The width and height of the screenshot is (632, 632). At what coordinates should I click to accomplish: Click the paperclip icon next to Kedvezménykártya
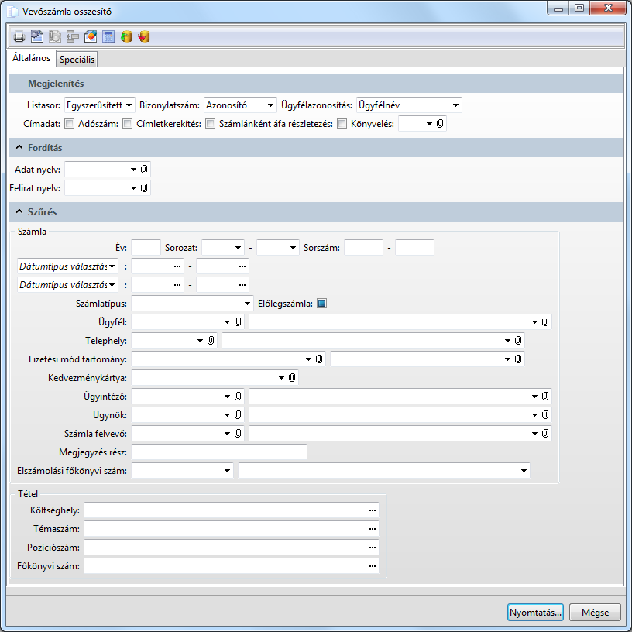[292, 378]
